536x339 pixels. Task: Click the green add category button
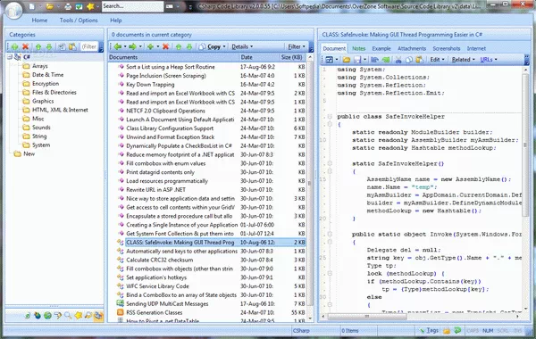point(14,46)
